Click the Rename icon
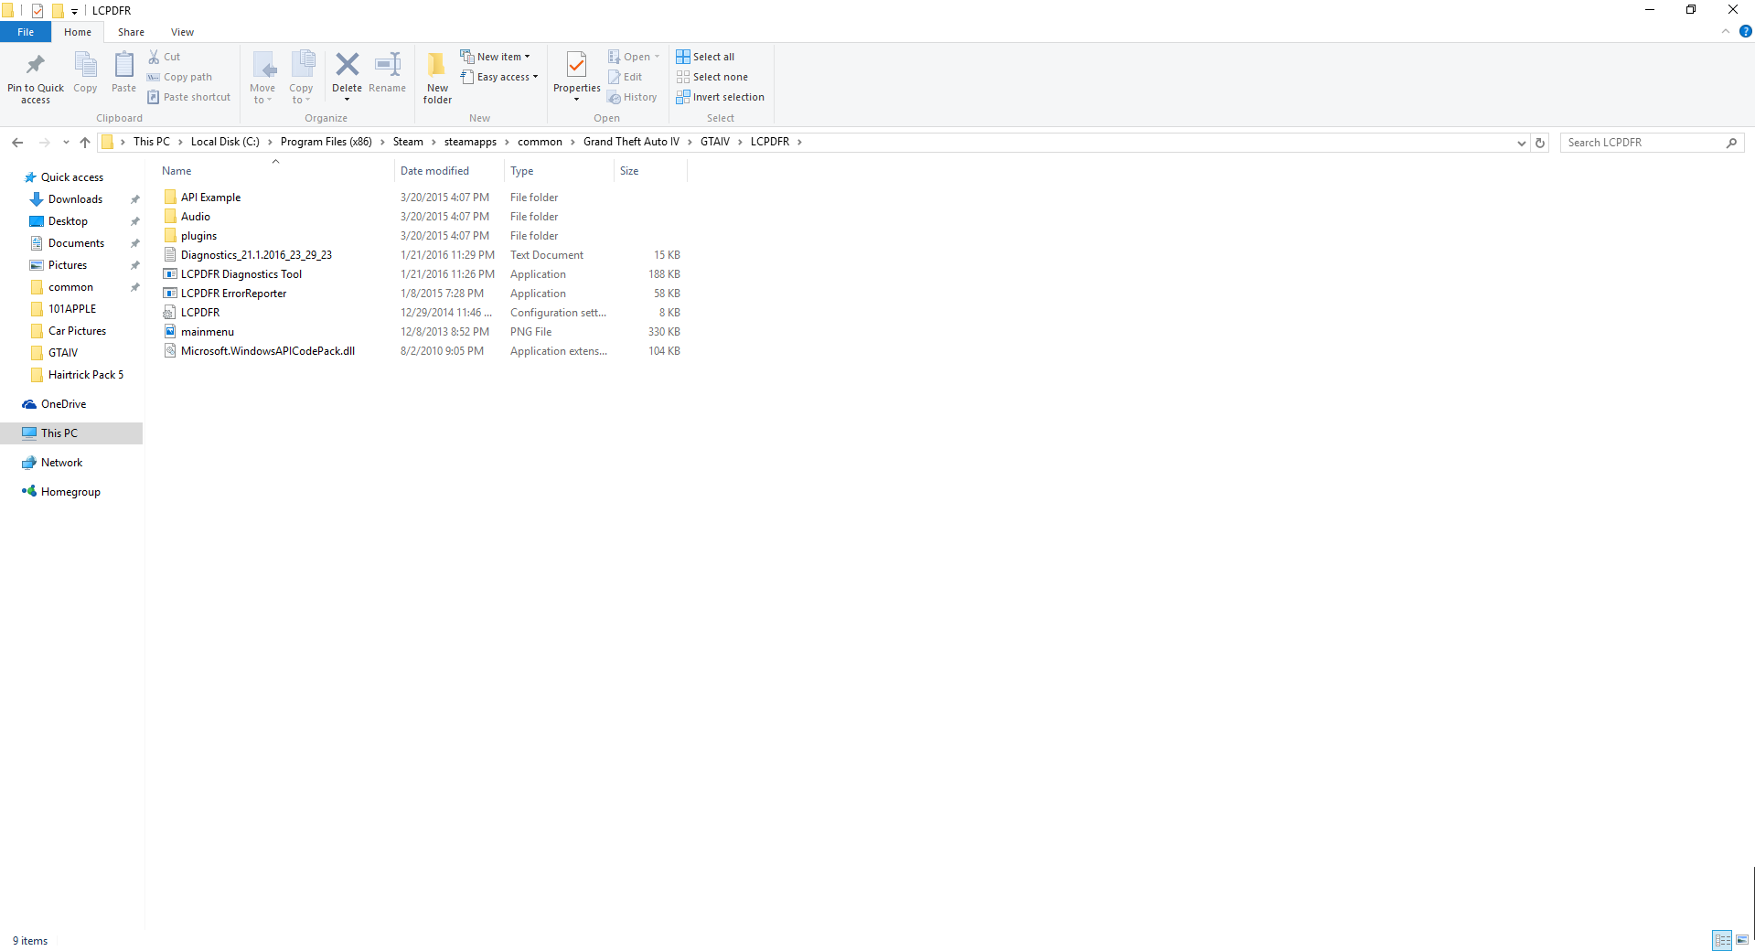 388,64
